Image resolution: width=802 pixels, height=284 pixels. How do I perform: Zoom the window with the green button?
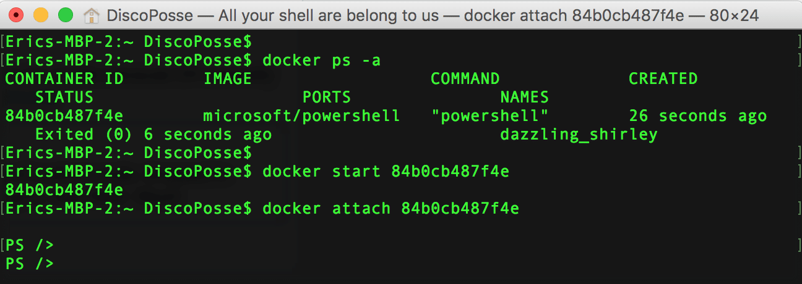[64, 15]
